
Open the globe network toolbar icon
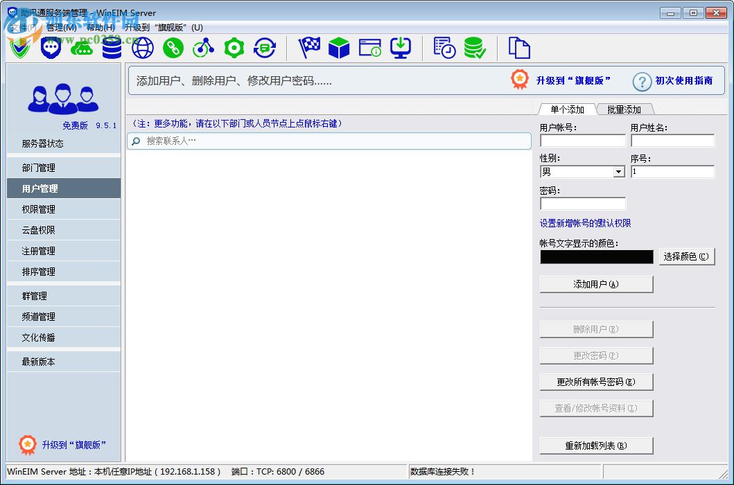tap(142, 48)
